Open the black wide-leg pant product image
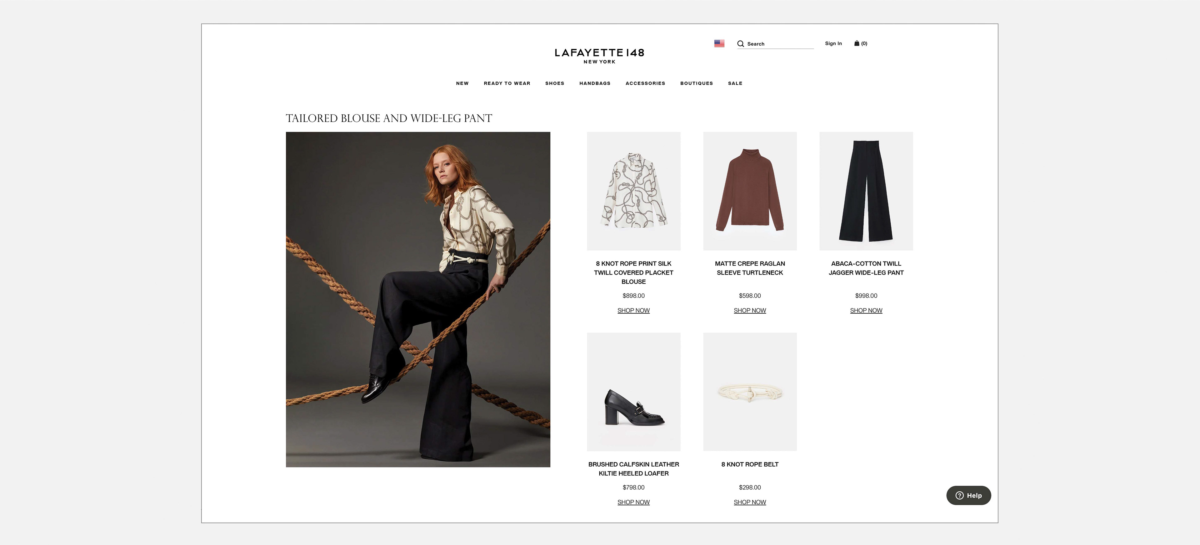This screenshot has width=1200, height=545. 866,191
